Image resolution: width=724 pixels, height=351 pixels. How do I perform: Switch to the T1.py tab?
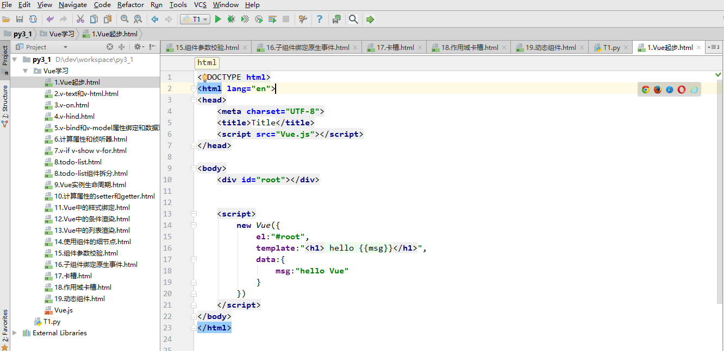[611, 48]
